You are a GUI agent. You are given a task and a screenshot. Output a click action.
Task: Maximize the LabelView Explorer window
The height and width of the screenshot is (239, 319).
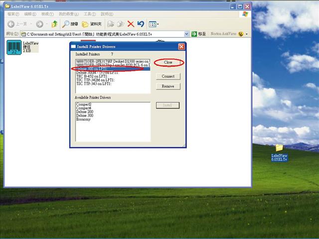tap(240, 6)
